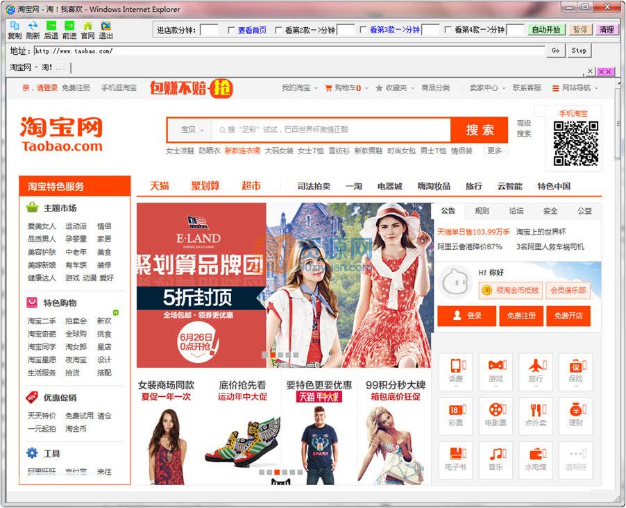Open the 游戏 games icon
The width and height of the screenshot is (626, 508).
click(x=496, y=371)
